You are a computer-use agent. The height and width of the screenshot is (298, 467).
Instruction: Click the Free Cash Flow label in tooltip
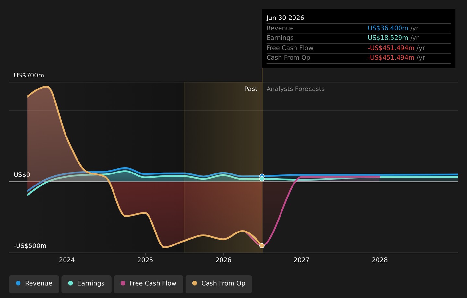point(290,48)
